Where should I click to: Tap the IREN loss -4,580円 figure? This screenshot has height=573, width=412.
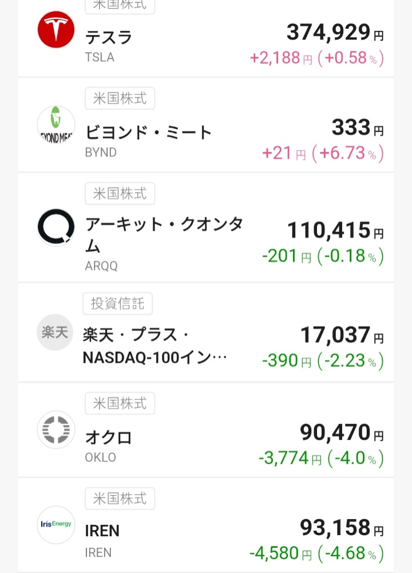[x=280, y=553]
